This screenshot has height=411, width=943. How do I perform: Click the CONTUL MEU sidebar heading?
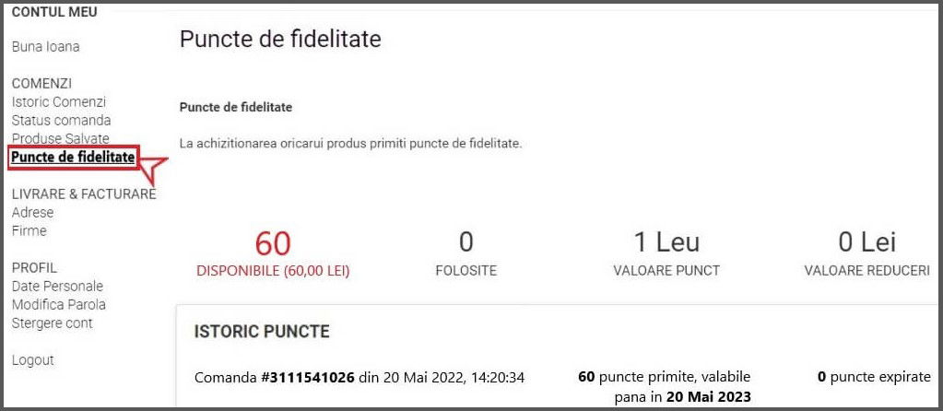tap(54, 12)
